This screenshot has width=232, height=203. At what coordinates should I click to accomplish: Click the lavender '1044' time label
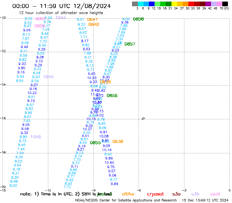point(61,18)
